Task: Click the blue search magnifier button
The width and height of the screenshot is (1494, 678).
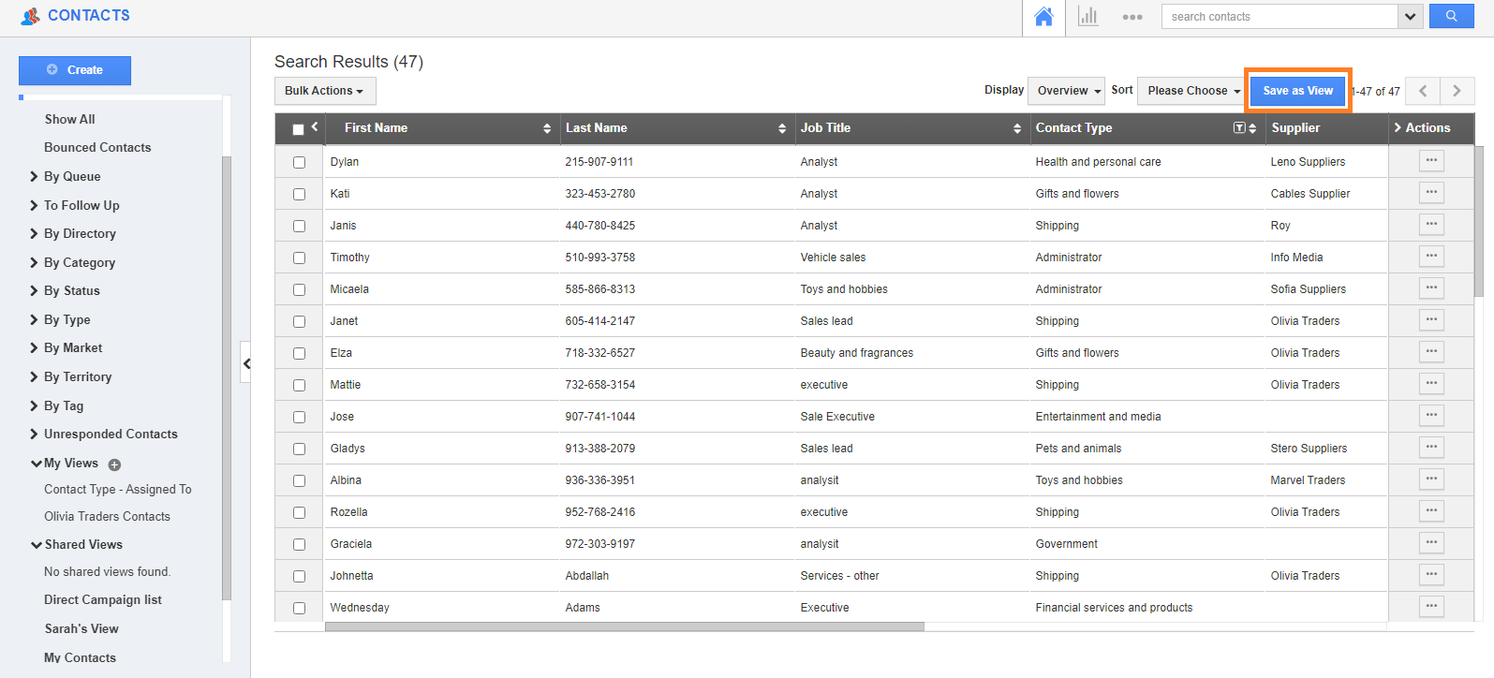Action: 1451,16
